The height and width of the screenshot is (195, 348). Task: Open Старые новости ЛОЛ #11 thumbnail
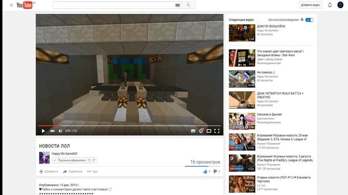[x=242, y=184]
